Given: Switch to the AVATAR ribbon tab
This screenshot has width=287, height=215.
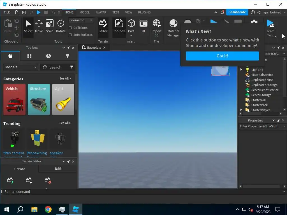Looking at the screenshot, I should (x=101, y=12).
